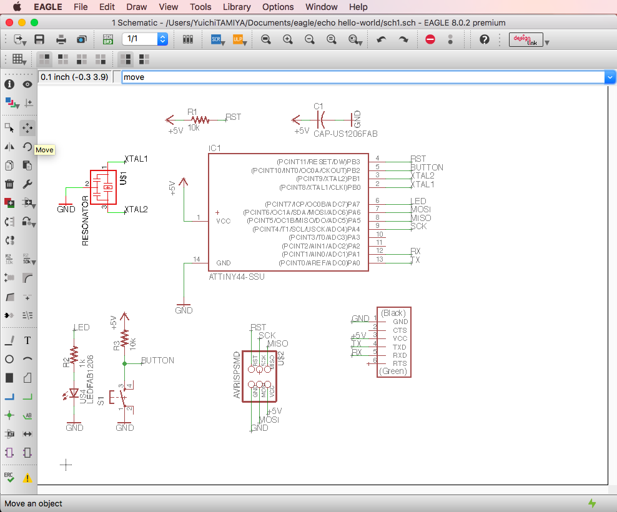Select the Arc drawing tool

click(27, 359)
